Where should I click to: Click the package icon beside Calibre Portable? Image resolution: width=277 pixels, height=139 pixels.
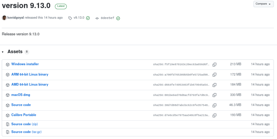pos(8,115)
